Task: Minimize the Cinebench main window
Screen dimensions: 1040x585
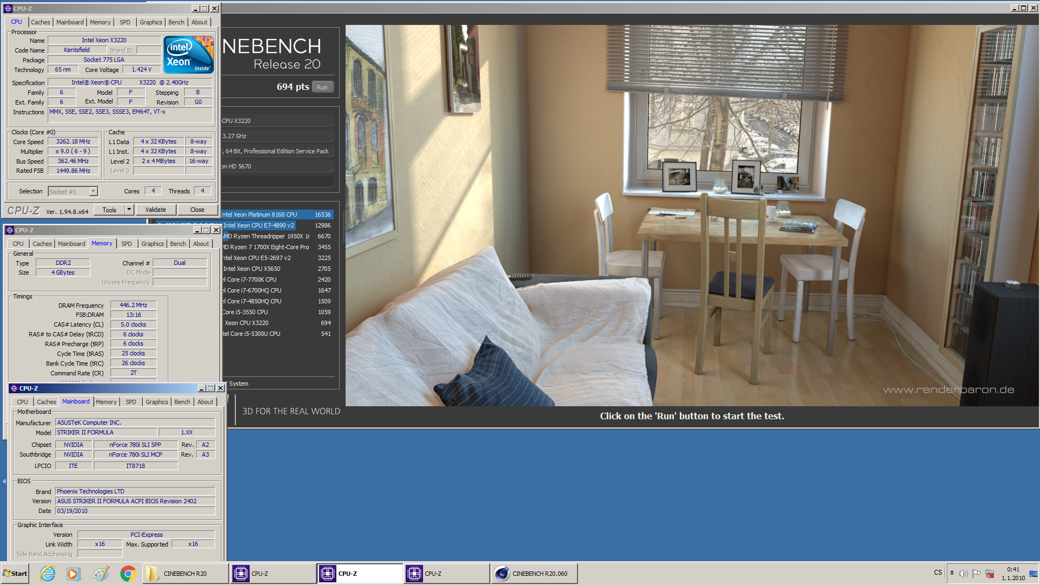Action: 1015,8
